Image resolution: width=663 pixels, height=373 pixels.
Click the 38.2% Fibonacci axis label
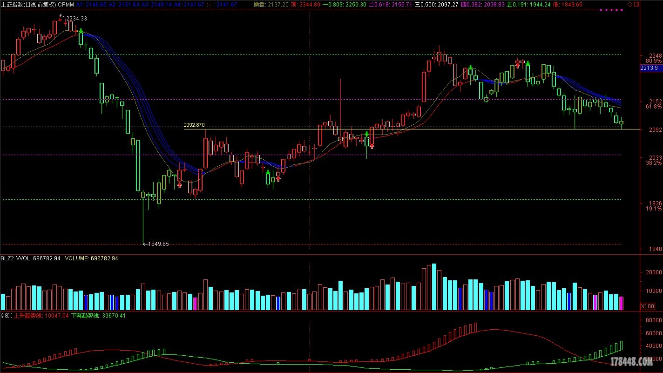click(654, 163)
